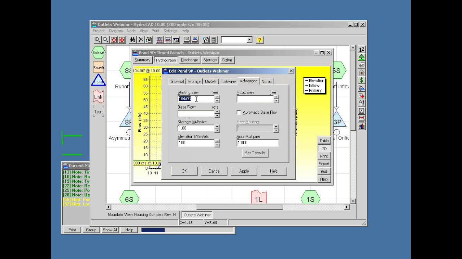
Task: Click the house icon in right toolbar
Action: tap(362, 72)
